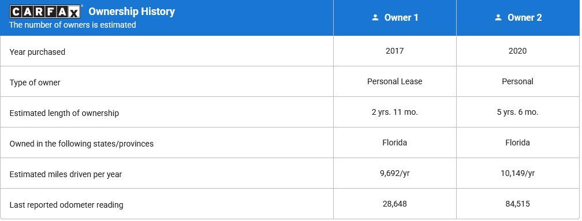Select the Owner 2 column header

click(518, 17)
